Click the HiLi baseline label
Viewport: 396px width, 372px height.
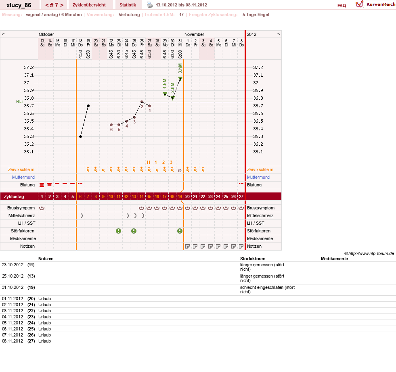(19, 101)
